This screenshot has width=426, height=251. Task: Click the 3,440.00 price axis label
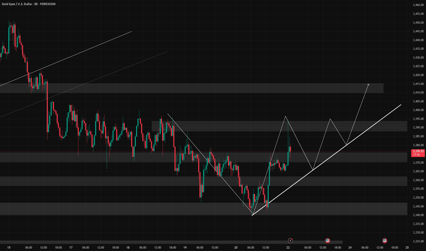point(418,40)
